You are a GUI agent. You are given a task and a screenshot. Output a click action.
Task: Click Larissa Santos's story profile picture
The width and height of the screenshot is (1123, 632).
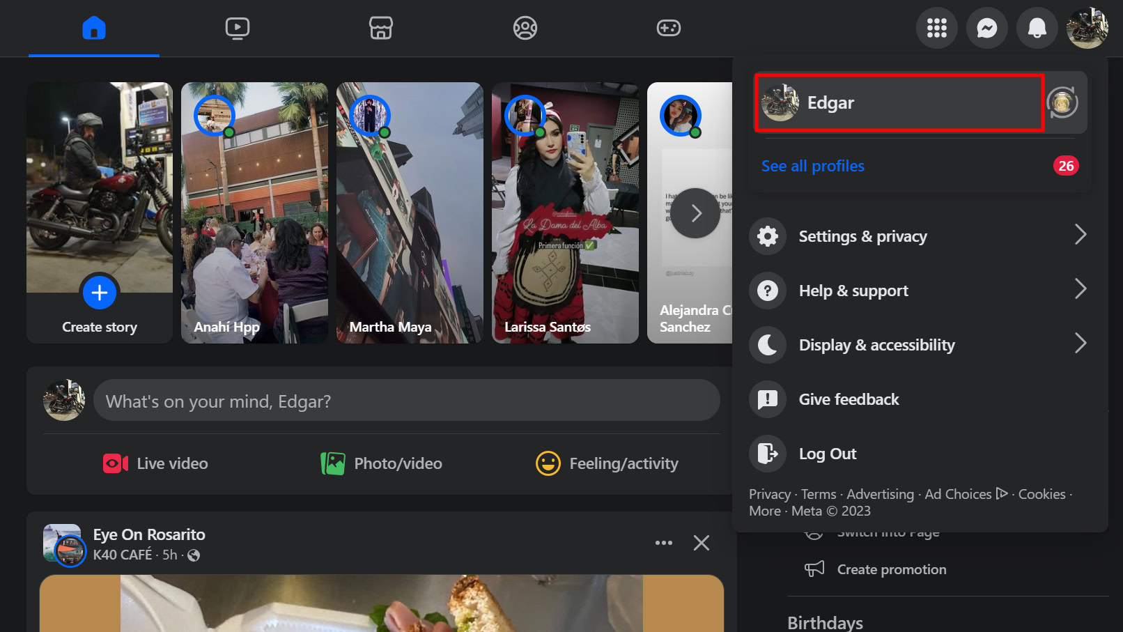[525, 116]
